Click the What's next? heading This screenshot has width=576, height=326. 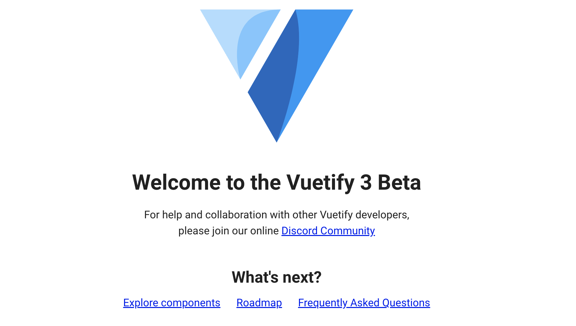click(277, 276)
